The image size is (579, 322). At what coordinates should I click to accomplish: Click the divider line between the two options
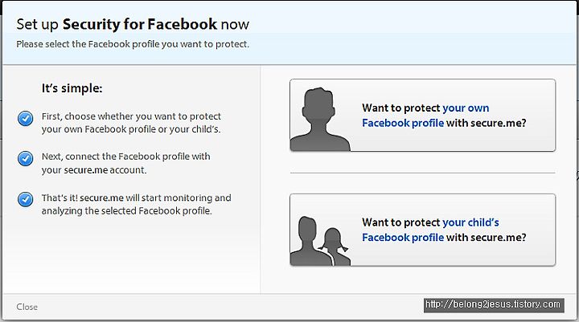point(422,173)
